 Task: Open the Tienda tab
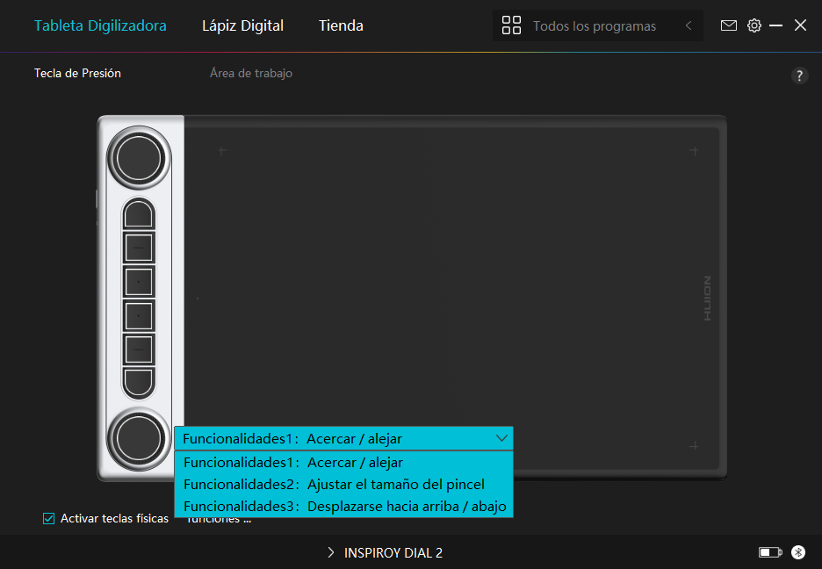click(341, 25)
